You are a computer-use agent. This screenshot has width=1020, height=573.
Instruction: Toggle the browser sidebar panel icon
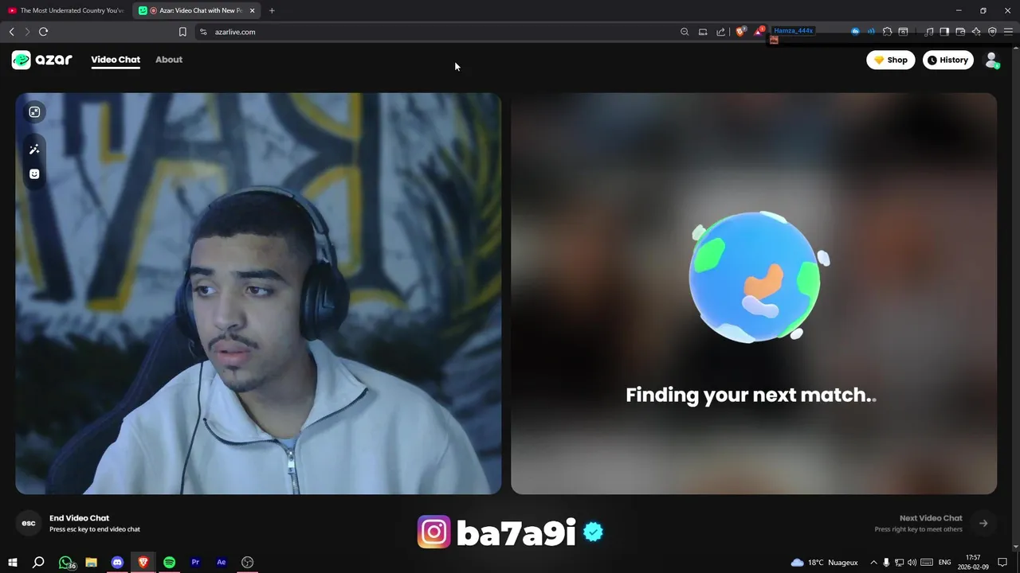click(944, 32)
